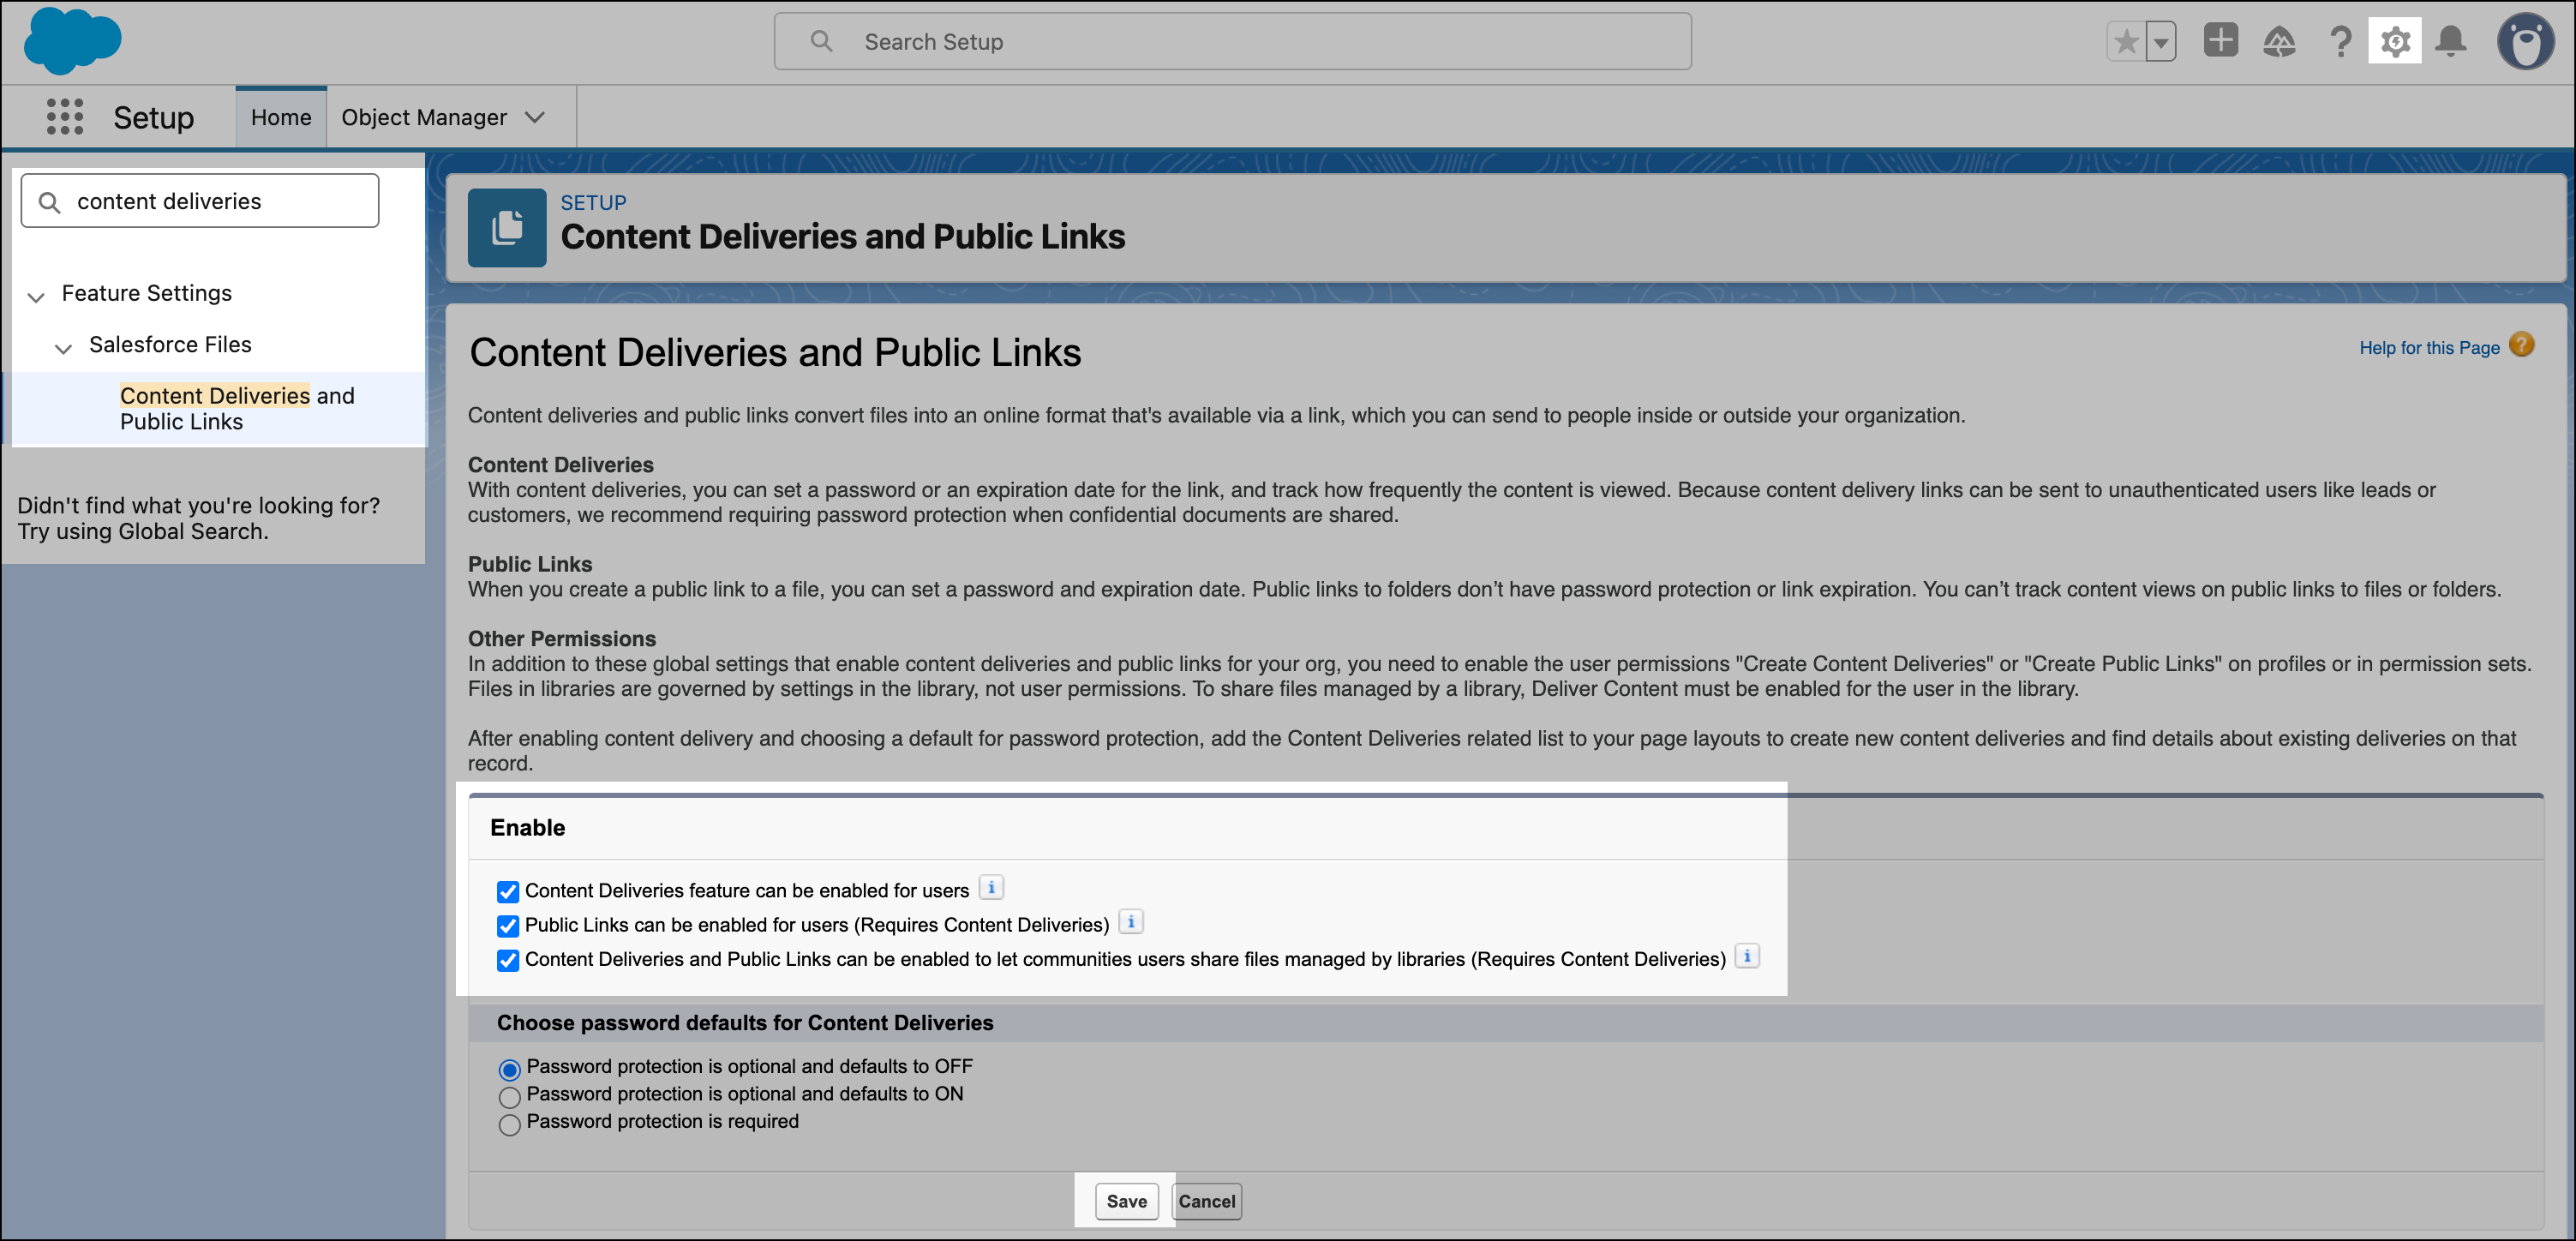Viewport: 2576px width, 1241px height.
Task: Click info icon next to communities users option
Action: coord(1747,955)
